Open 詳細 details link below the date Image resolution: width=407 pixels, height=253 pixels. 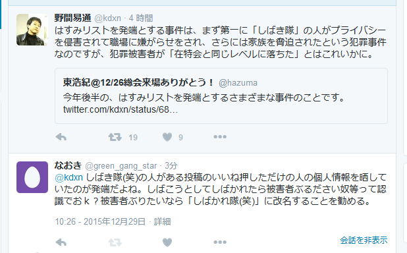162,221
